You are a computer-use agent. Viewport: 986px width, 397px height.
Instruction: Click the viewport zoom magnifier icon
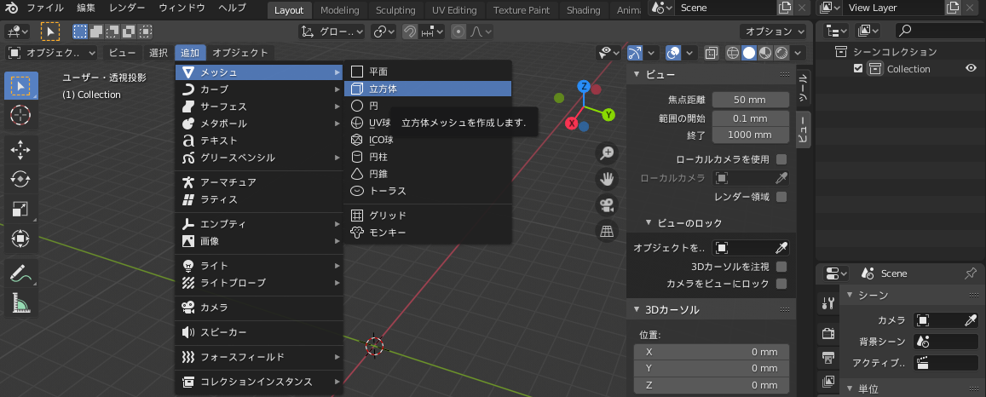coord(607,153)
